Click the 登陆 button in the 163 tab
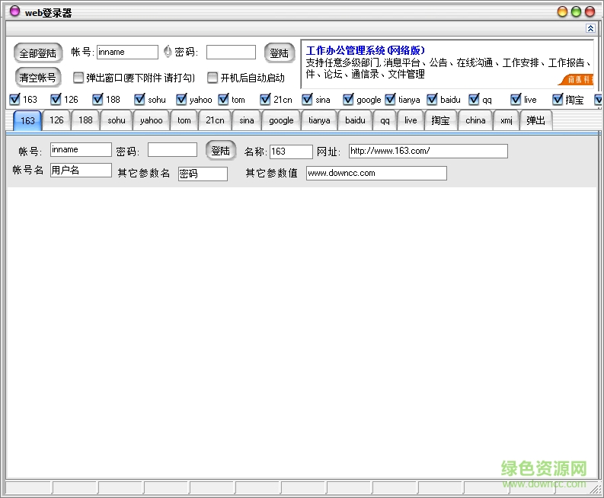 click(x=221, y=151)
